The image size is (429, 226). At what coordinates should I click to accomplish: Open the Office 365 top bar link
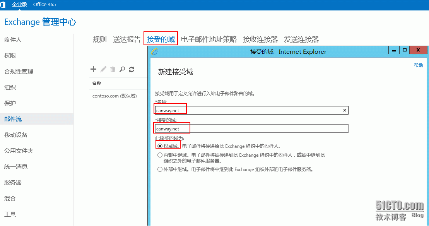[x=44, y=4]
